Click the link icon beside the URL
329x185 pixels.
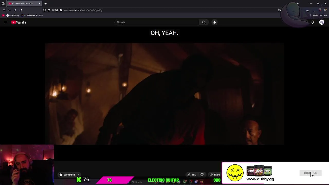point(61,10)
